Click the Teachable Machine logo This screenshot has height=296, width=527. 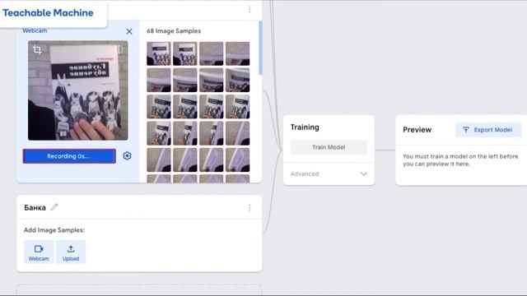click(x=48, y=13)
